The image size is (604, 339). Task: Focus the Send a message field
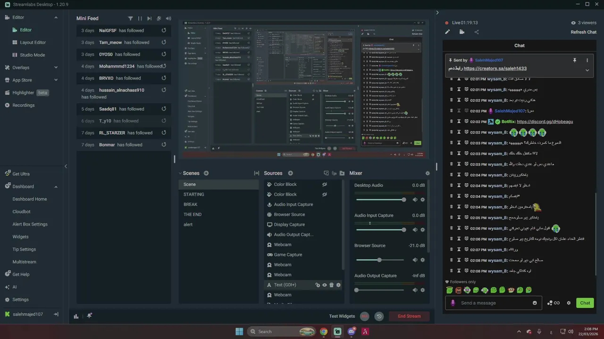(494, 303)
